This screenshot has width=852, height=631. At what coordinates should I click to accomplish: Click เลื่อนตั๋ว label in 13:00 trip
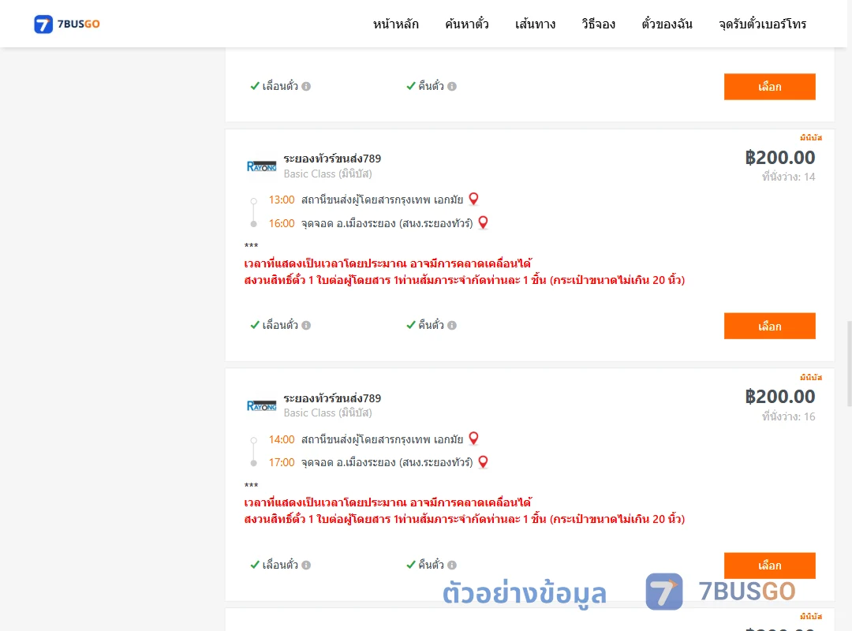280,325
